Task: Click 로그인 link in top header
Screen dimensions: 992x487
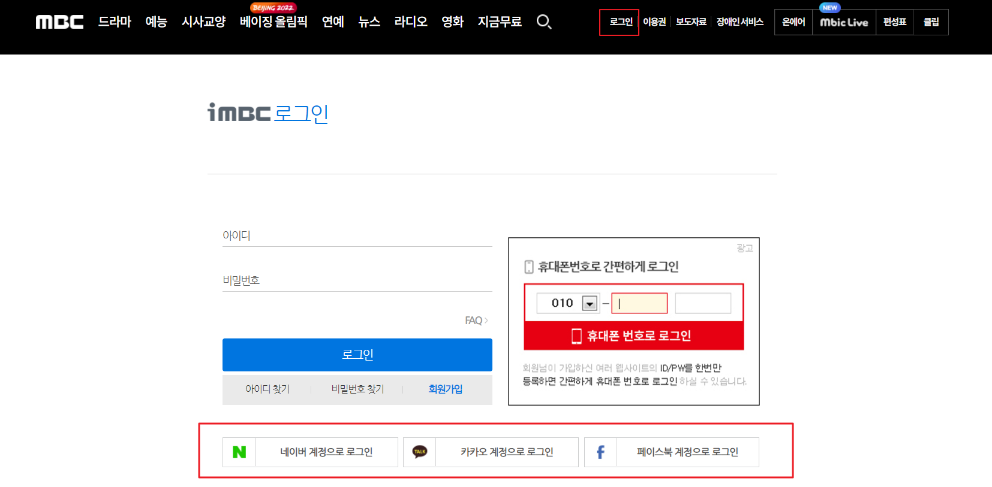Action: 621,22
